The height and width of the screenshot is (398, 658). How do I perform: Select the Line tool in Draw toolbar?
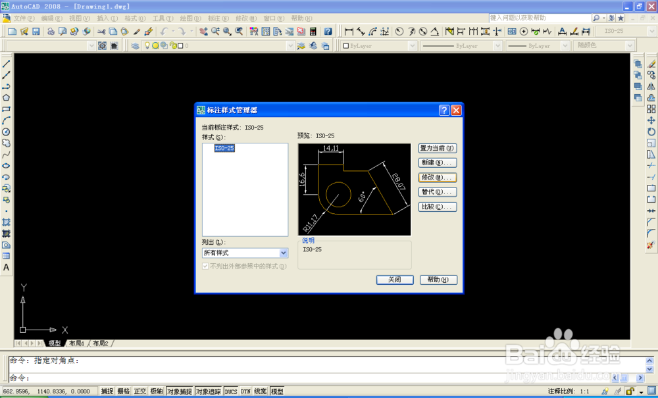click(7, 64)
